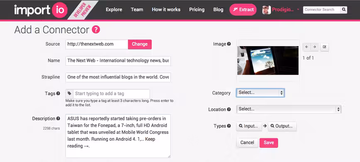Viewport: 360px width, 162px height.
Task: Click inside the Description text area
Action: pyautogui.click(x=118, y=136)
